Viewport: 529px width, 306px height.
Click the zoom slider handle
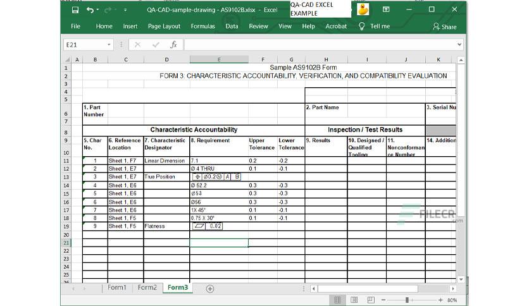pos(407,300)
